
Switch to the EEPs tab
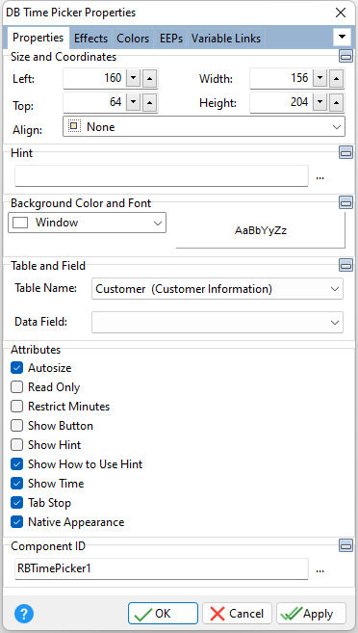click(x=171, y=39)
